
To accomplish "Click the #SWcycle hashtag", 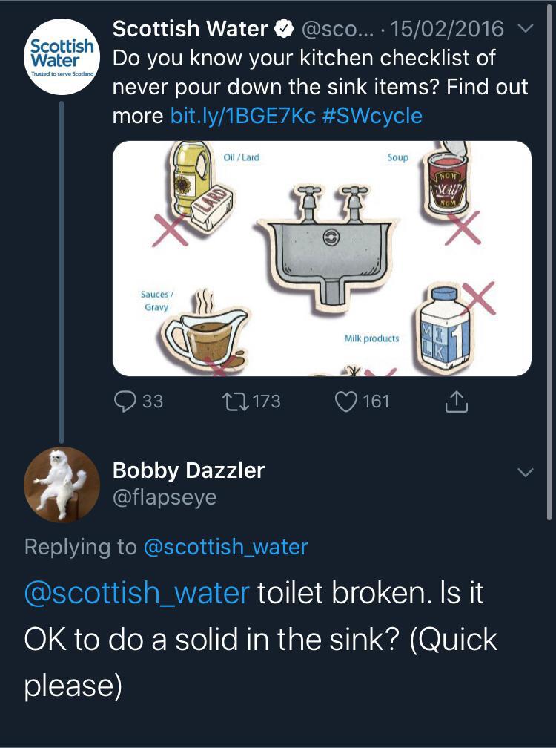I will pyautogui.click(x=373, y=116).
